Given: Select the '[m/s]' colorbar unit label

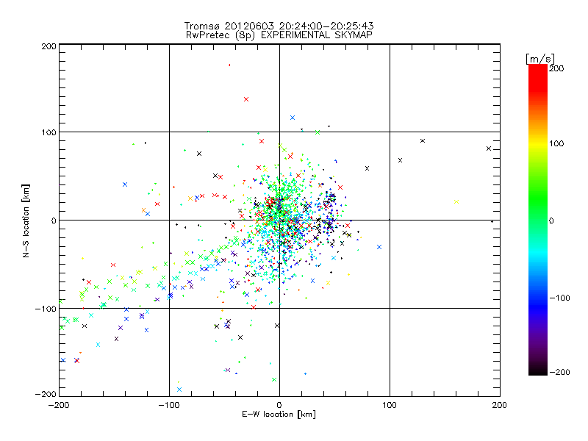Looking at the screenshot, I should (540, 59).
